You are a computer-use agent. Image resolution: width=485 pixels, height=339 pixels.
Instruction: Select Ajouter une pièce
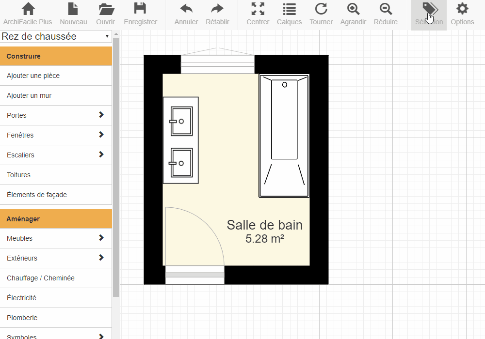(x=33, y=76)
